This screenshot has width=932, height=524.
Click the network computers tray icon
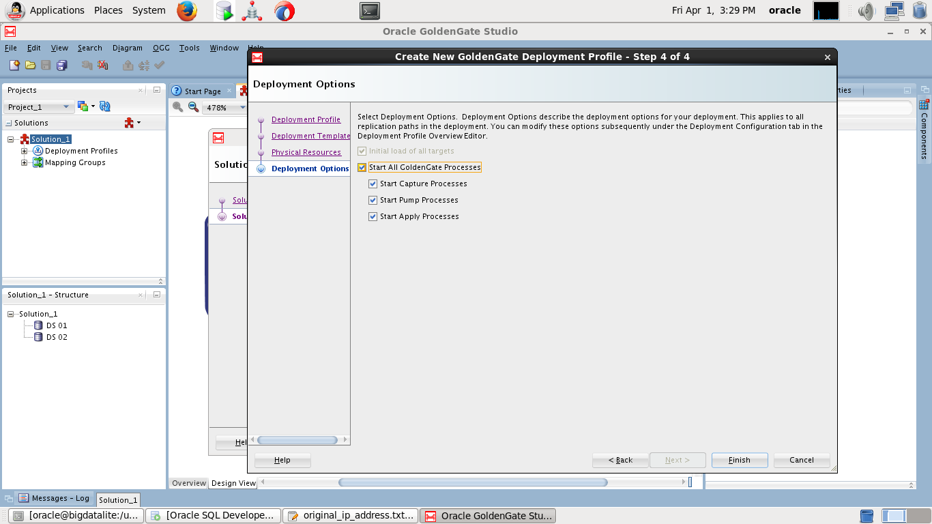(x=894, y=10)
